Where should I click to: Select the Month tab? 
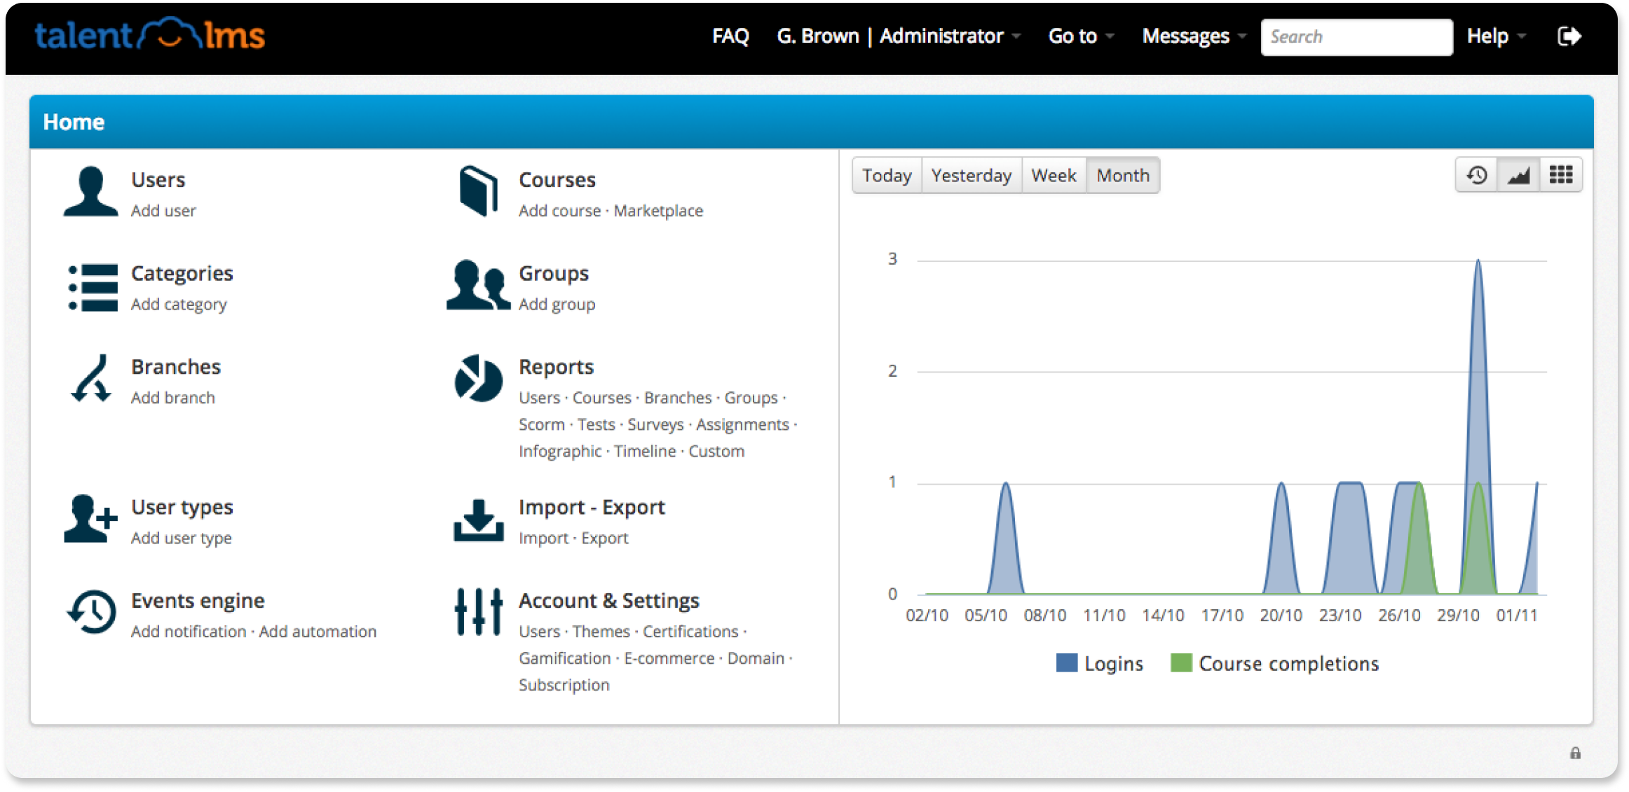[1123, 175]
